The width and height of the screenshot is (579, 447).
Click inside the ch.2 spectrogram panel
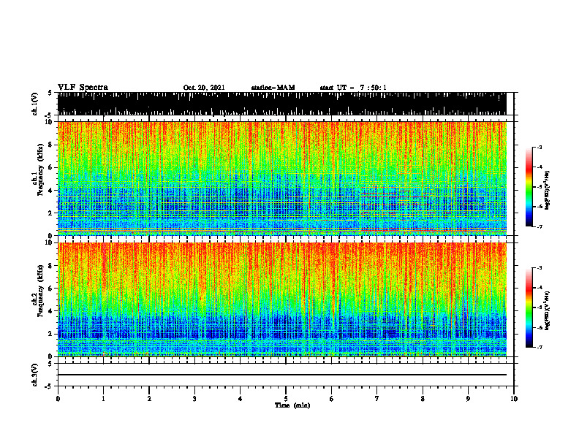click(281, 299)
